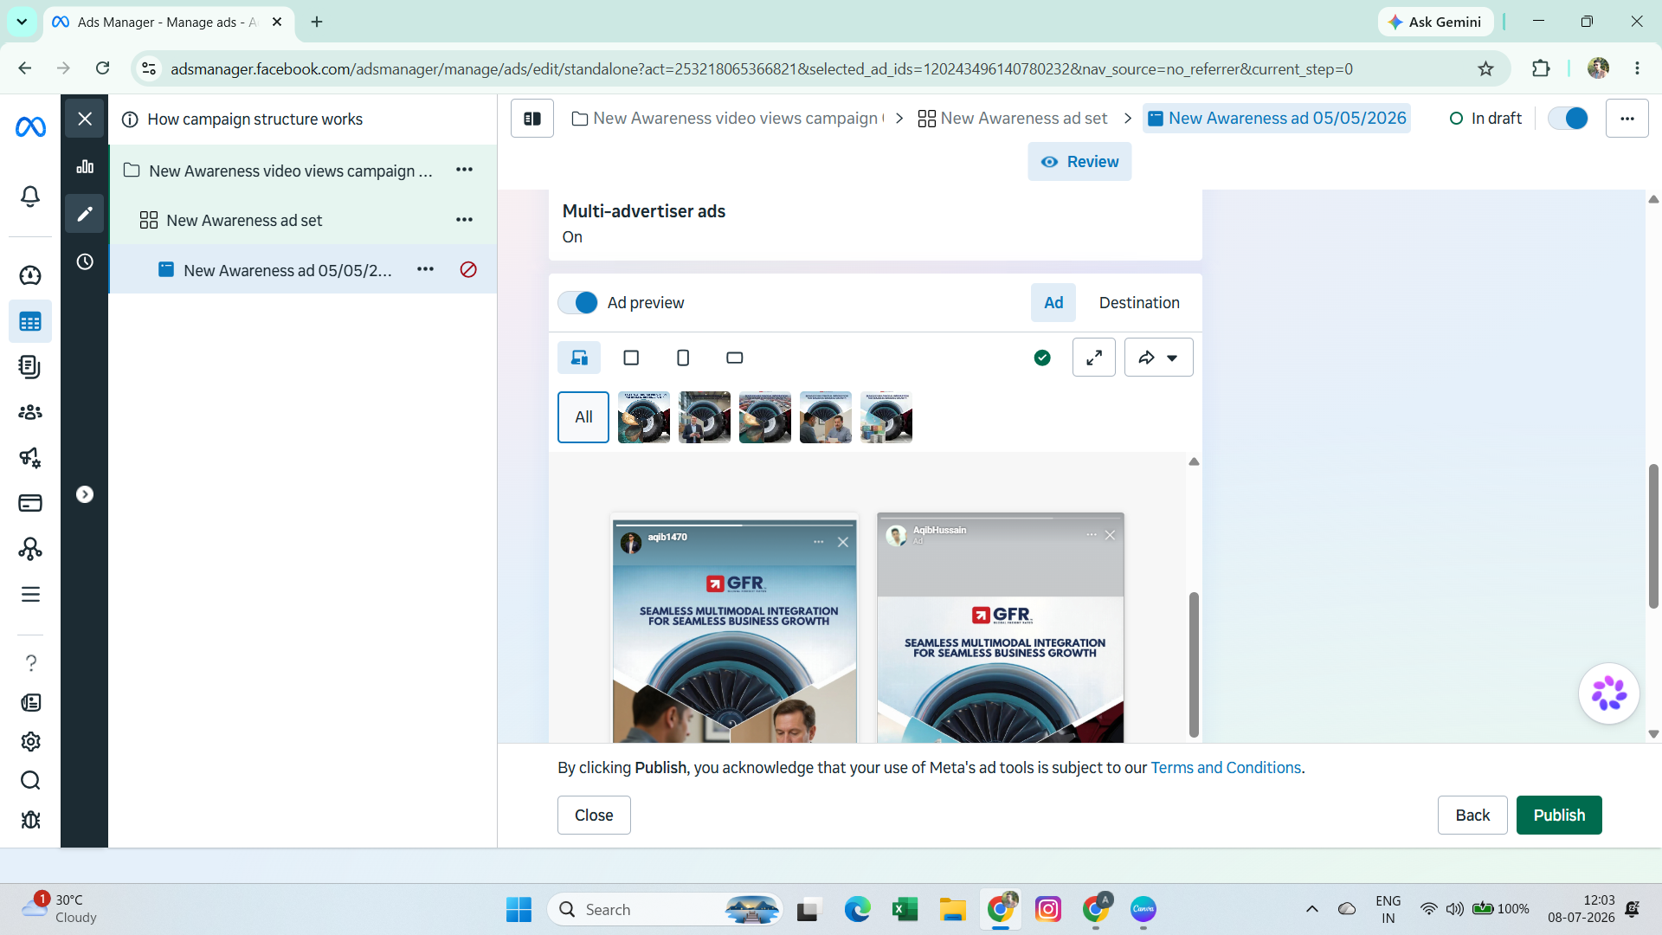Select the fifth ad preview thumbnail
This screenshot has width=1662, height=935.
pos(886,417)
